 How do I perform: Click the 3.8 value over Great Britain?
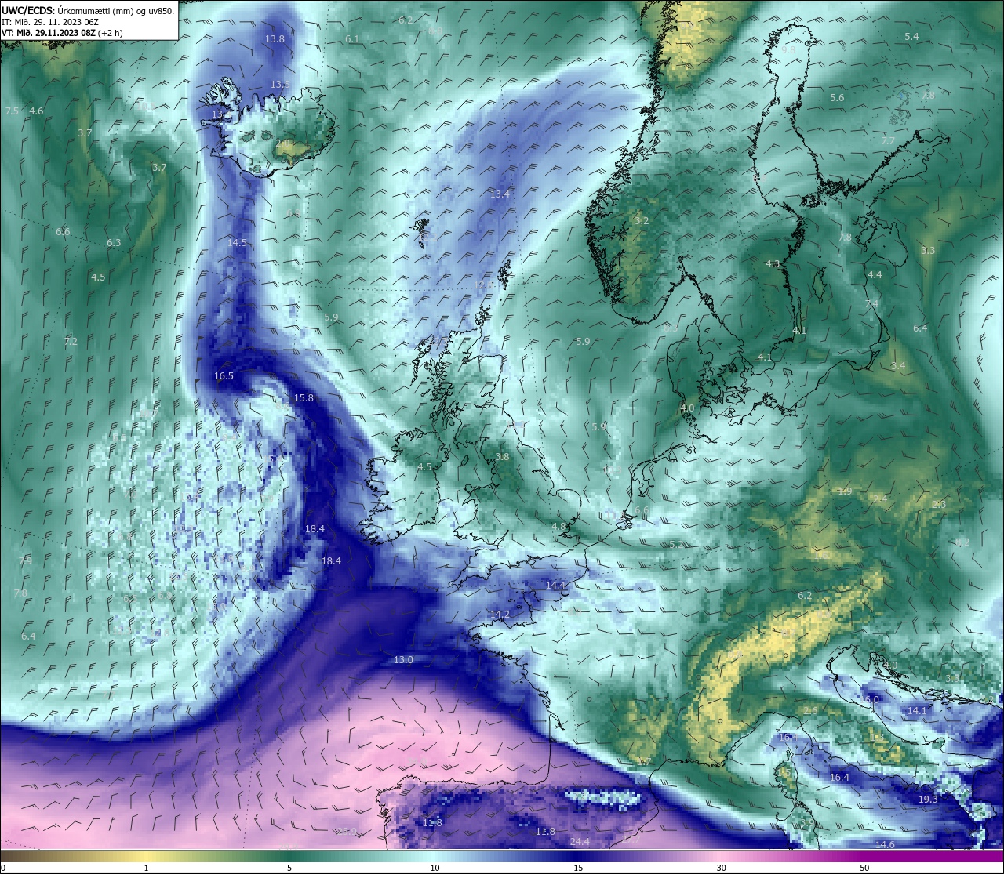(x=502, y=457)
